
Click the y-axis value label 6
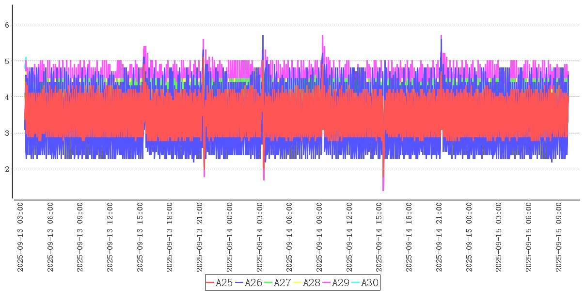point(7,25)
